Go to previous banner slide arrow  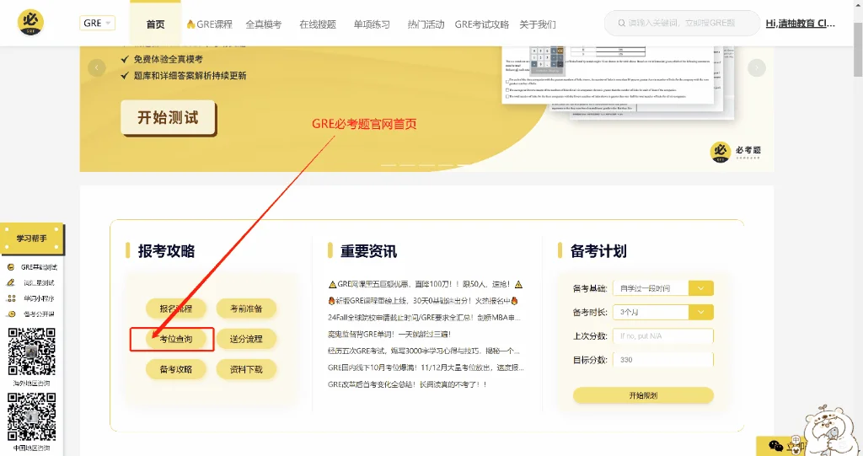(97, 68)
